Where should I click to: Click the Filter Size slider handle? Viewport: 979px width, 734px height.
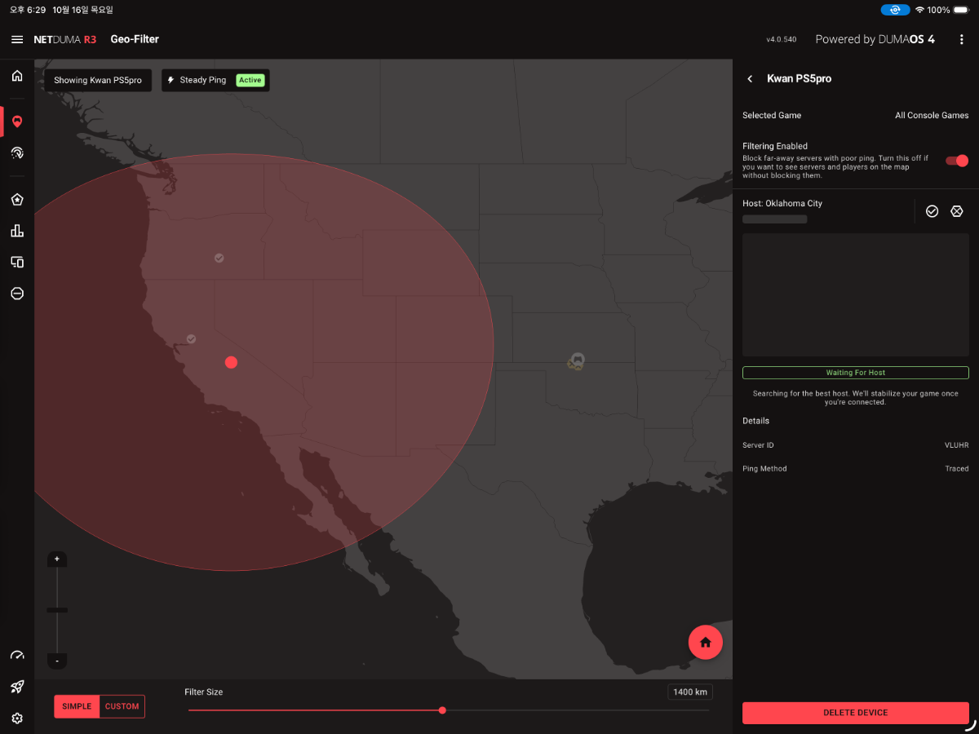point(442,710)
